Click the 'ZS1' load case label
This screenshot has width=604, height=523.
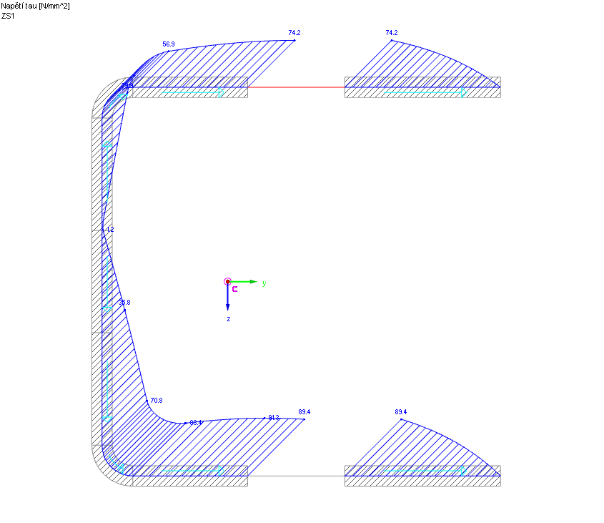point(8,16)
